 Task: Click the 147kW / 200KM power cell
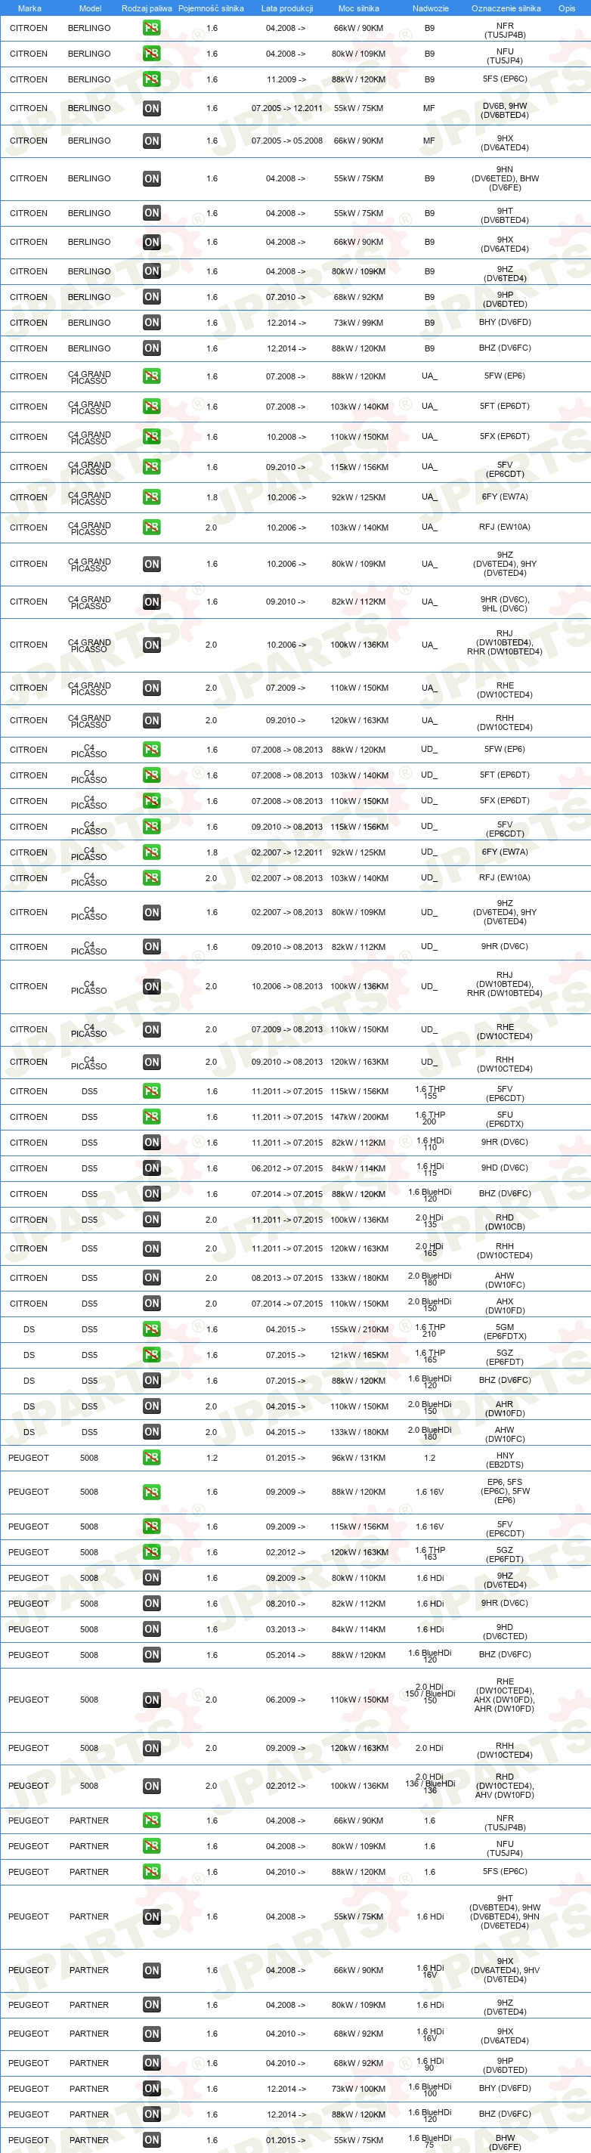pos(360,1117)
